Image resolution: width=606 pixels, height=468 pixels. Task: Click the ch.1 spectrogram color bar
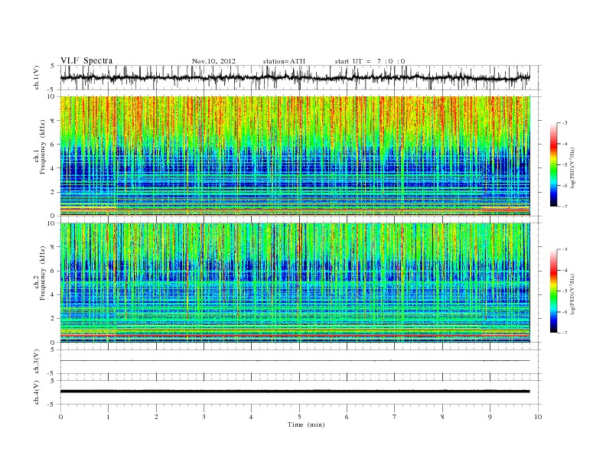pyautogui.click(x=553, y=164)
